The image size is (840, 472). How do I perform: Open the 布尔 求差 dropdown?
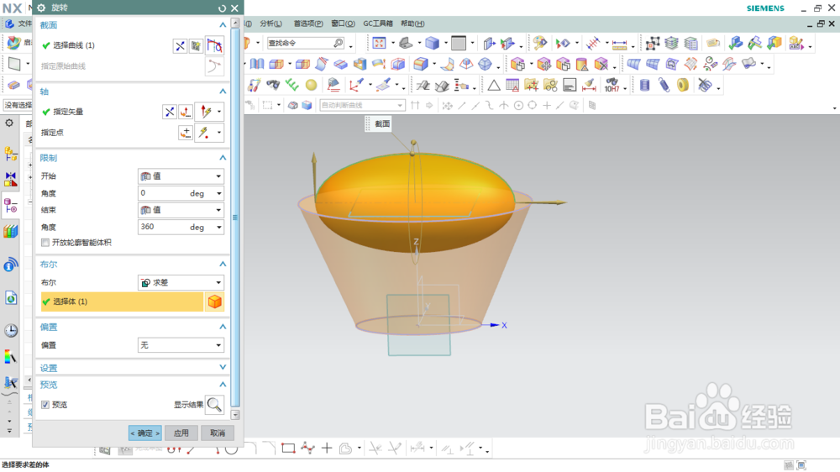pos(181,282)
